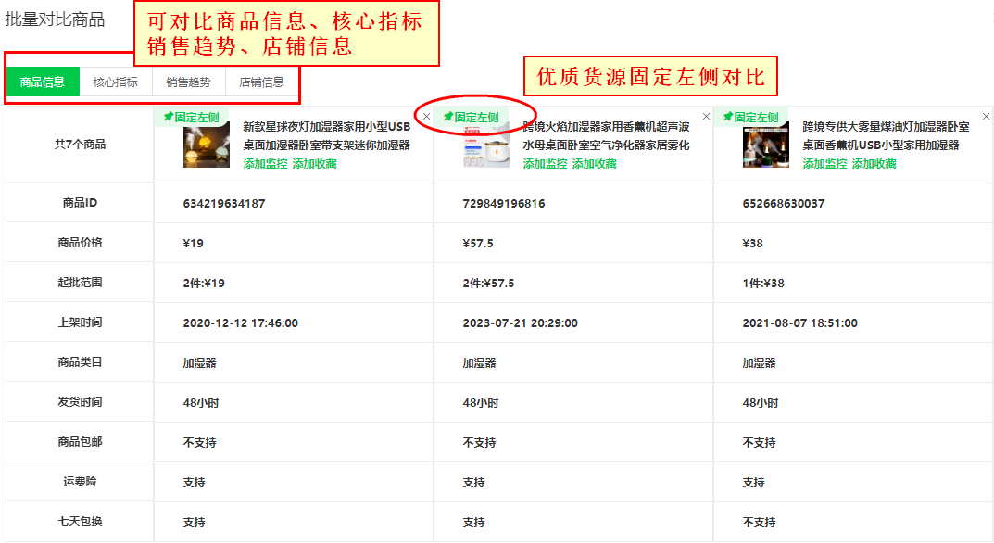Switch to the 商品信息 tab
Screen dimensions: 994x543
[43, 82]
